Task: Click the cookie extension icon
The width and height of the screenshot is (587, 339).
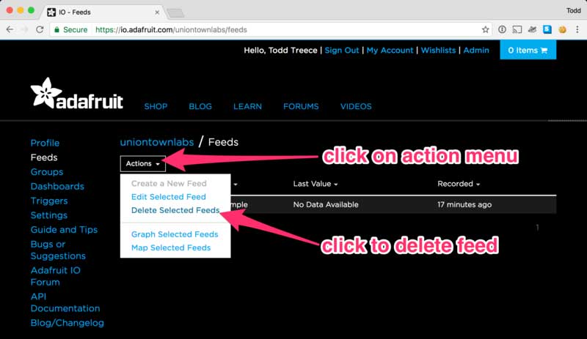Action: click(x=562, y=30)
